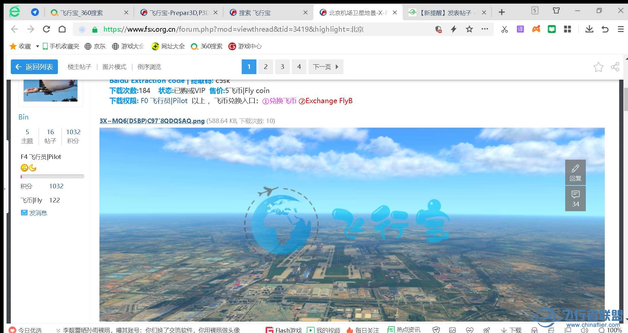
Task: Click the floating reply 回复 button
Action: [x=575, y=172]
